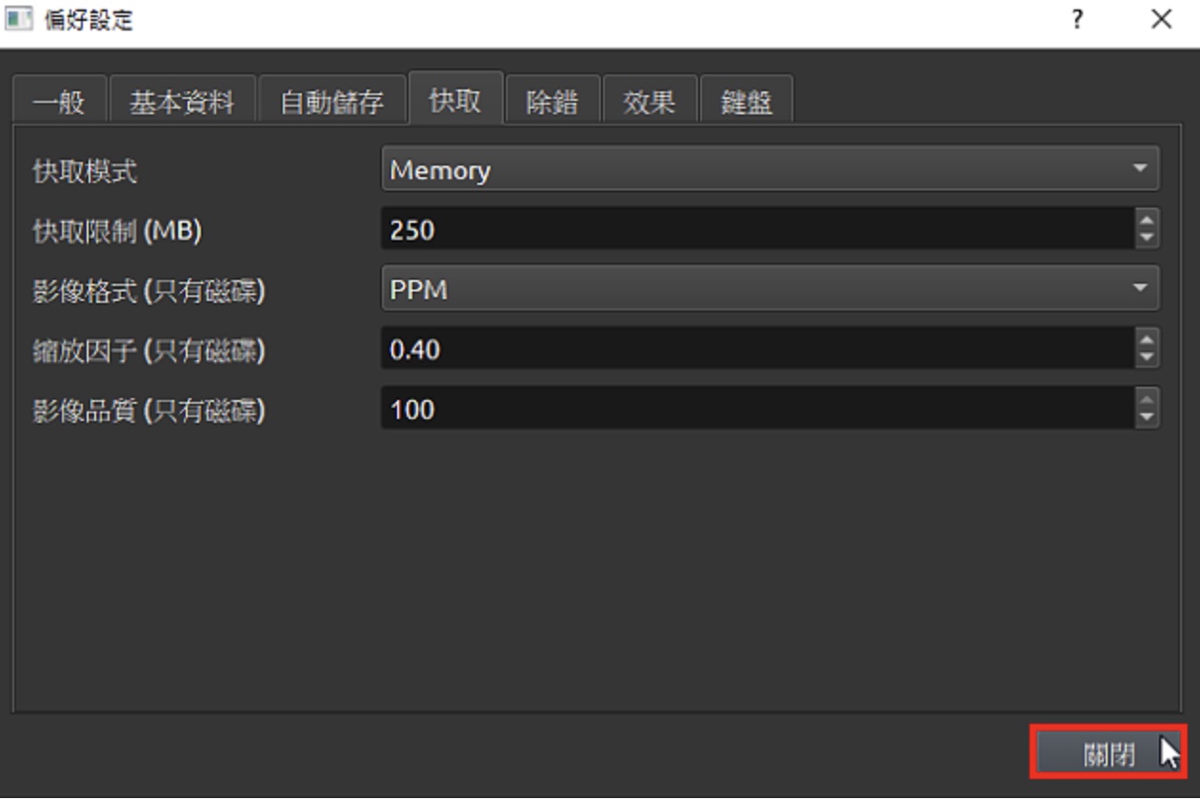Increase 影像品質 with the up arrow
1200x800 pixels.
pos(1147,400)
